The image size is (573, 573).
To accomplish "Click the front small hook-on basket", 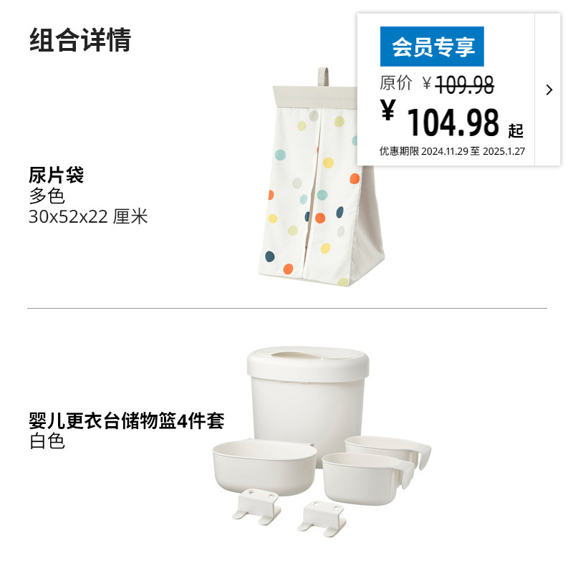I will coord(367,478).
